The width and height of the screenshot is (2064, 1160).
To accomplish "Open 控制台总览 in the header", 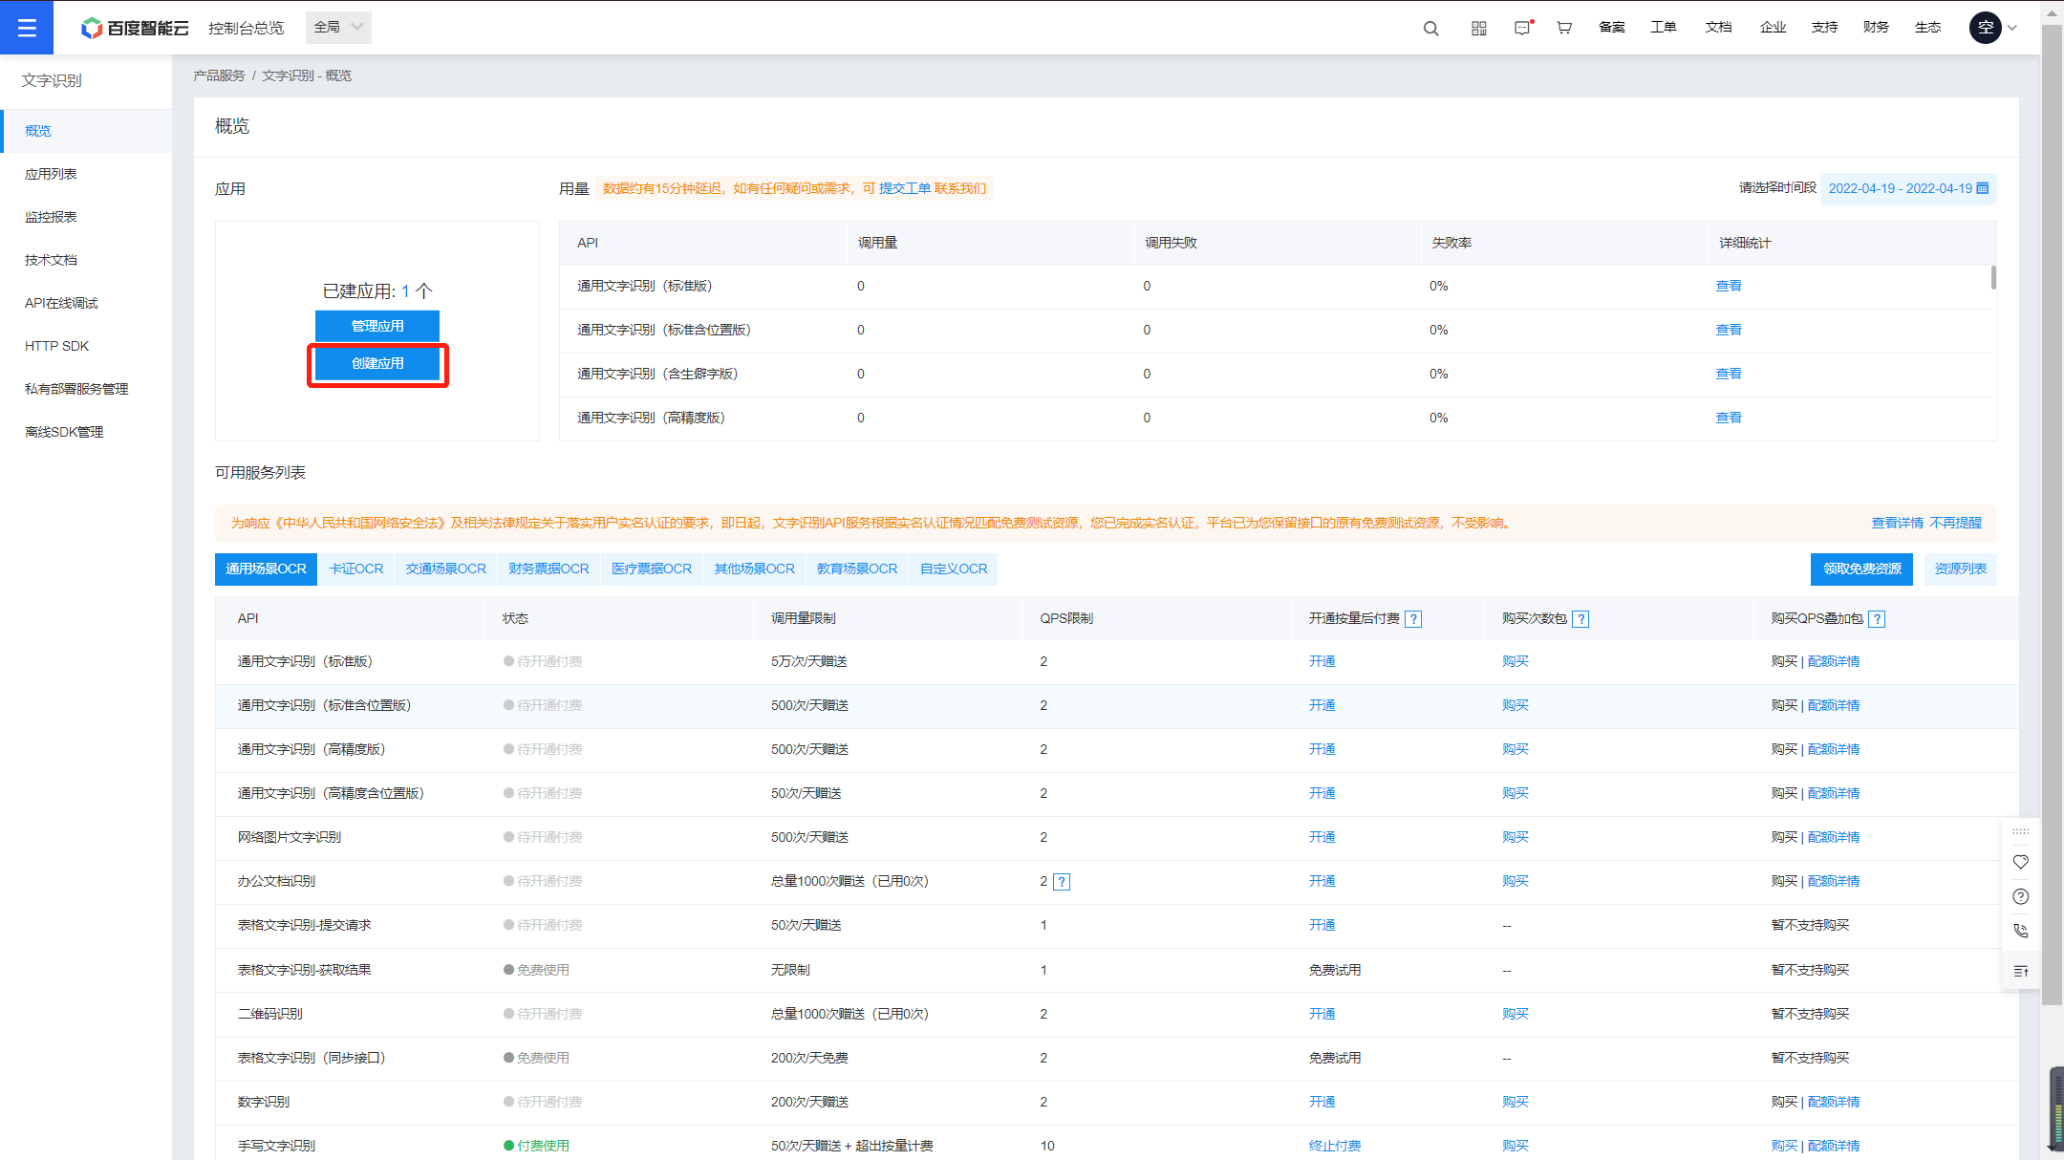I will tap(246, 28).
